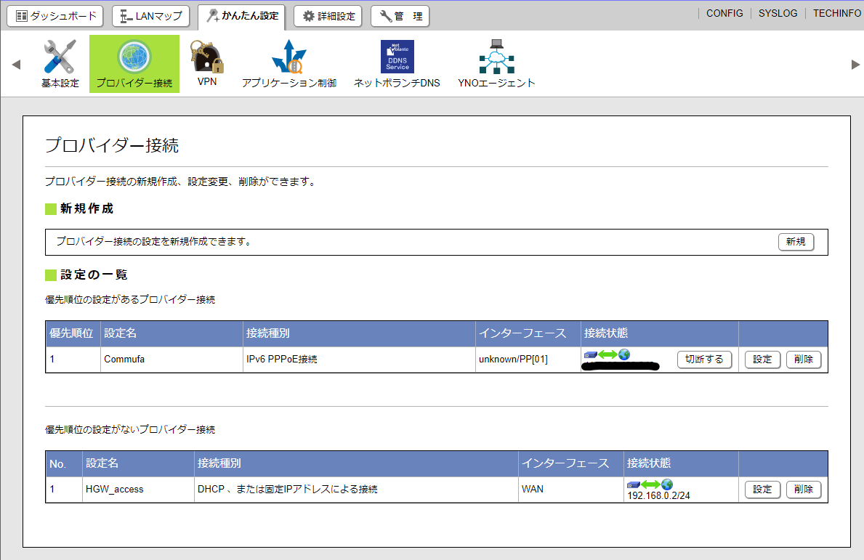Click インターフェース header in lower table

click(571, 463)
